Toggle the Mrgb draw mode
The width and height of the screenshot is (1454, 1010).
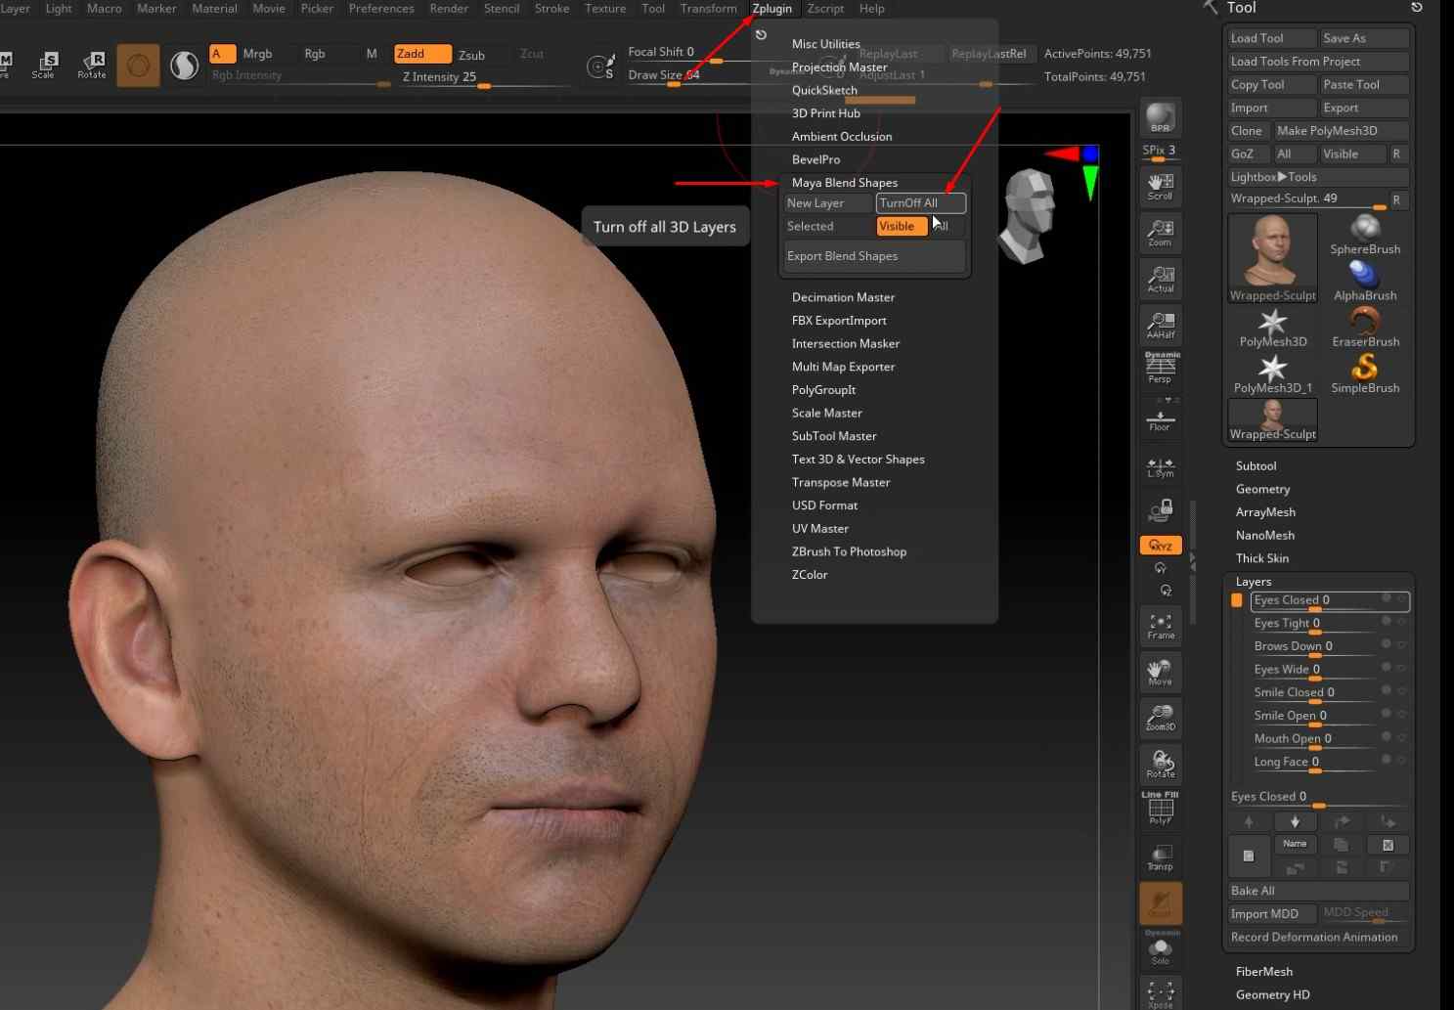(258, 54)
